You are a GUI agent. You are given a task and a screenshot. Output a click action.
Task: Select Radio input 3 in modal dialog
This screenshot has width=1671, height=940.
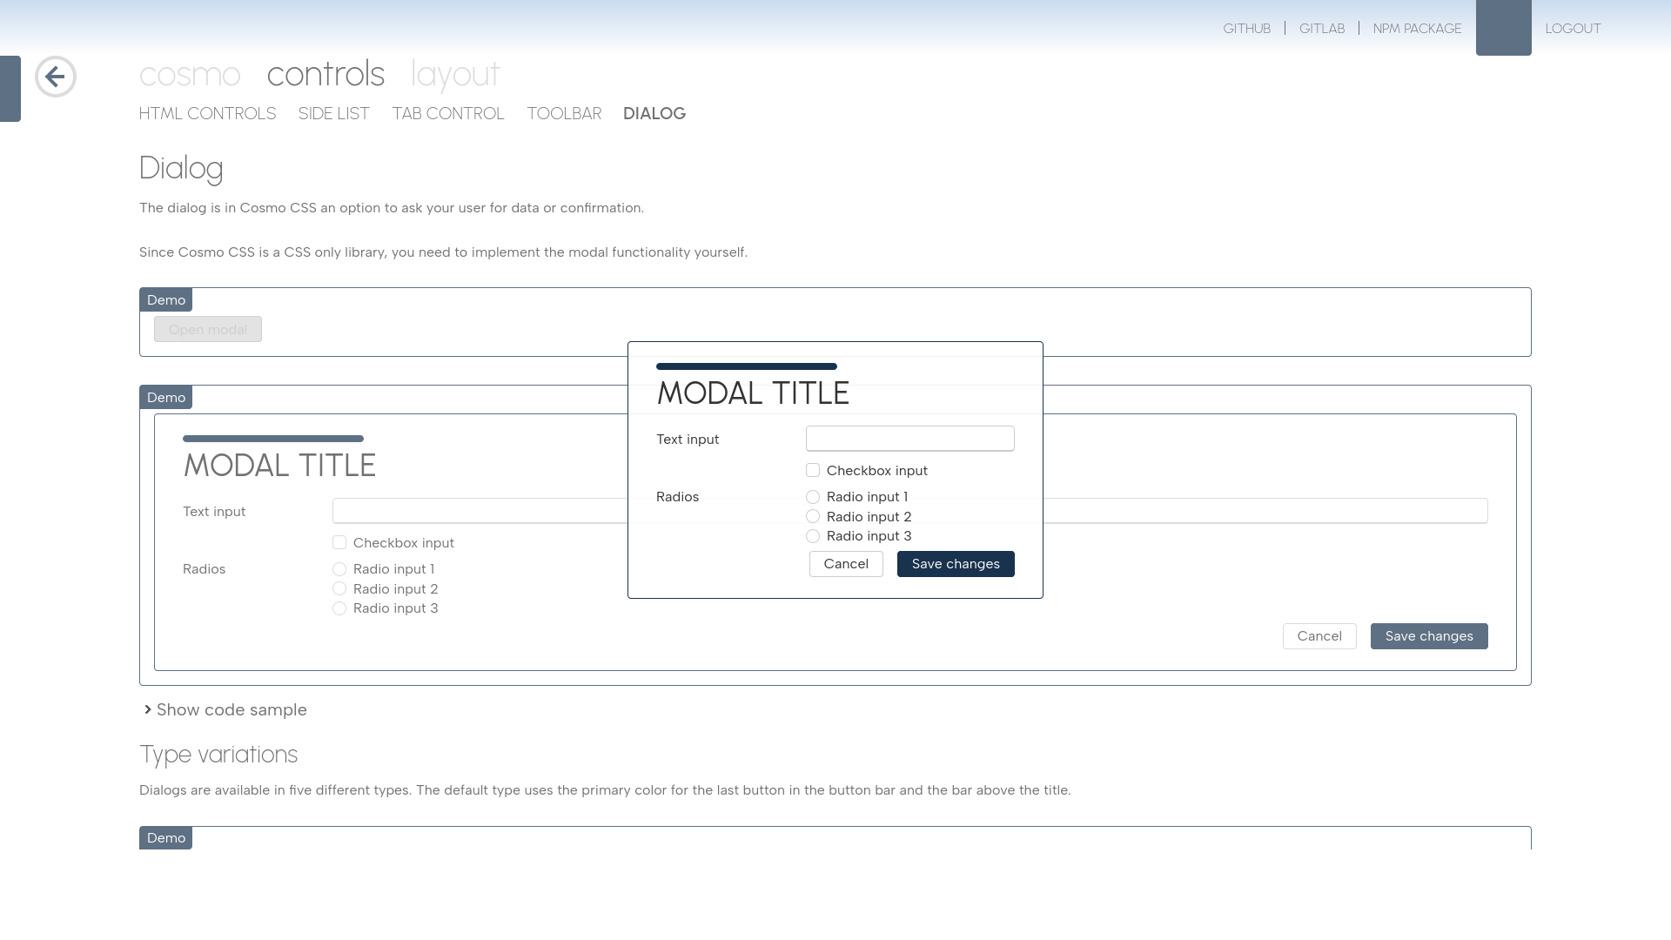point(813,536)
